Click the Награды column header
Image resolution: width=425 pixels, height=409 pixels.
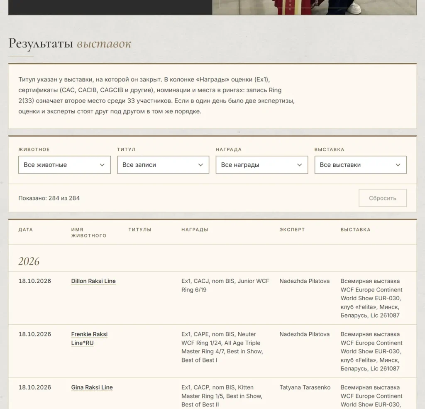pos(195,230)
